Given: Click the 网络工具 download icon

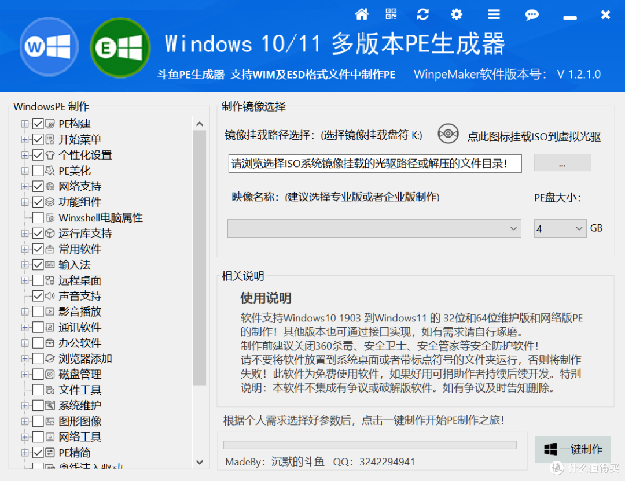Looking at the screenshot, I should 50,437.
